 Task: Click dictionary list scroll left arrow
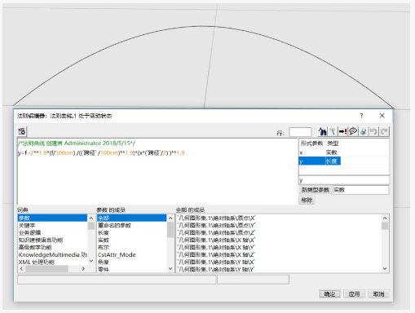(x=22, y=269)
